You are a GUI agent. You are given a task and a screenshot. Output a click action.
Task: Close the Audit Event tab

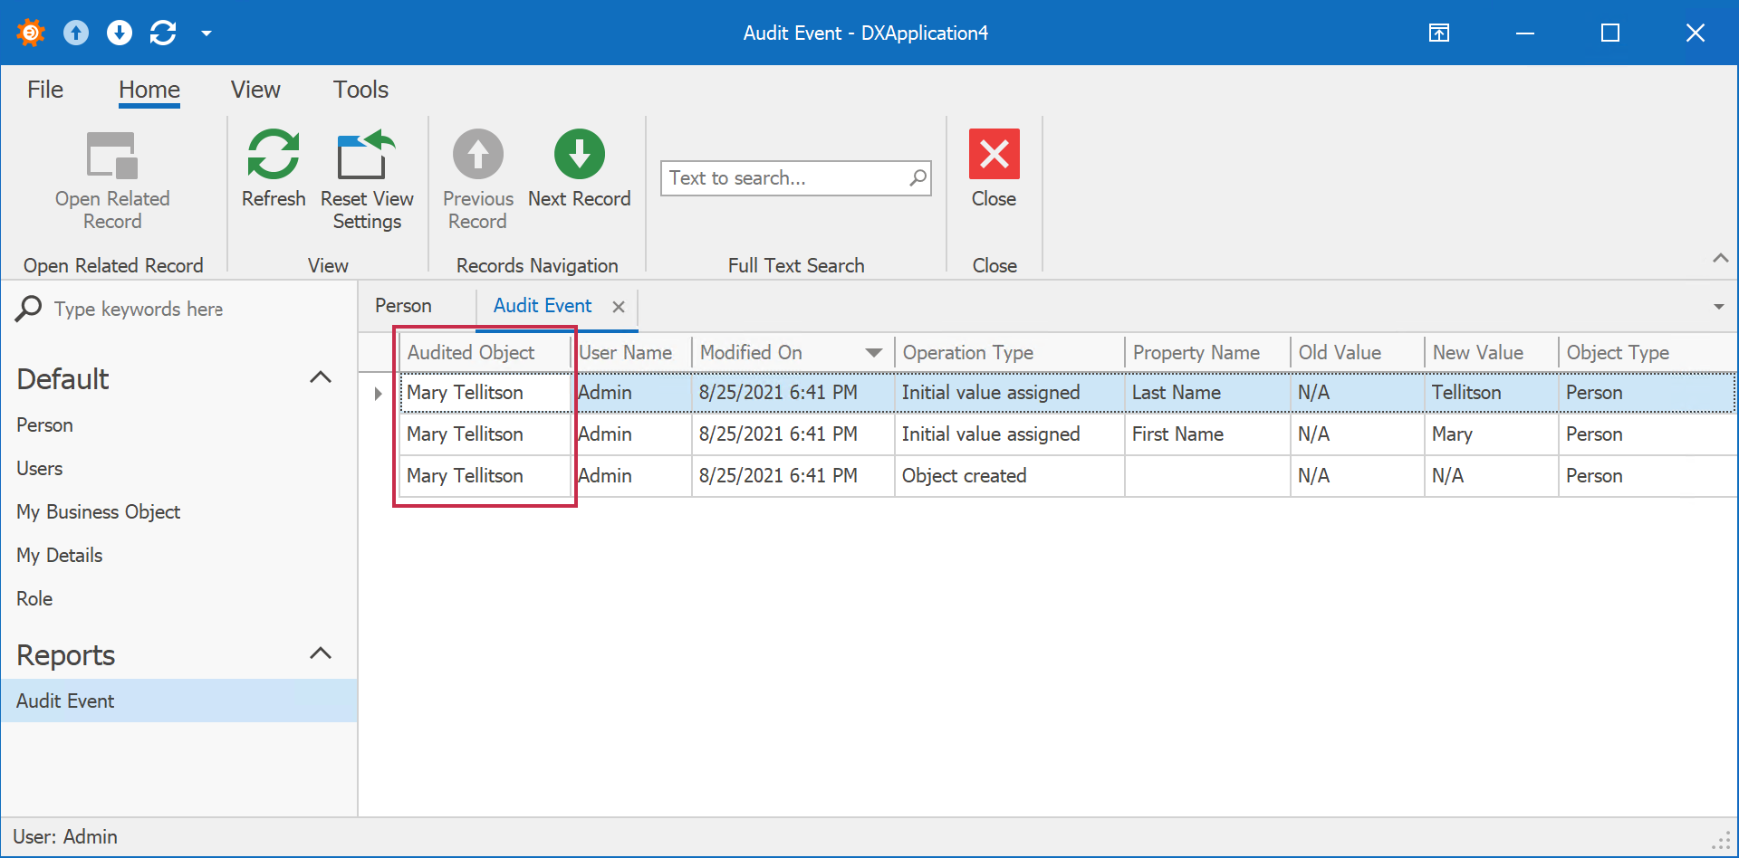[x=619, y=307]
